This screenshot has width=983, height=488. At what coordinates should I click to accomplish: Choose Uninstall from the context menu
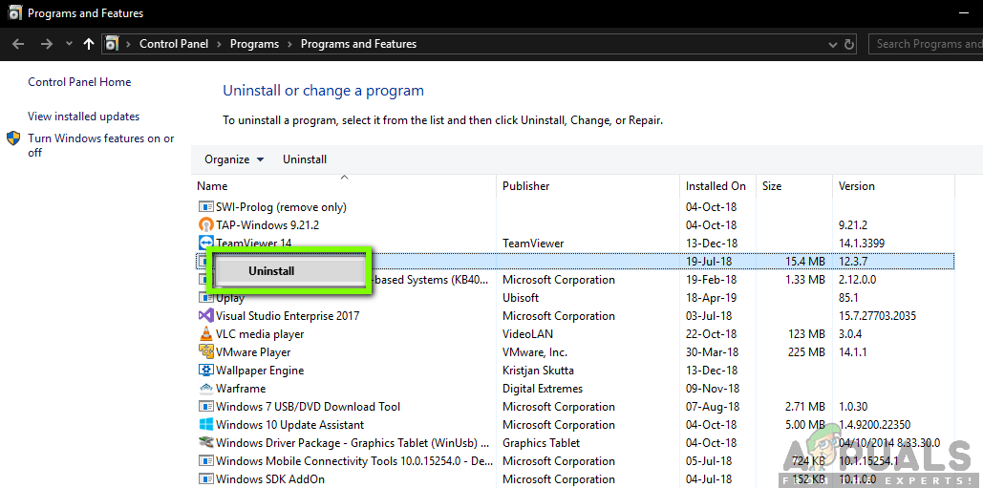(271, 271)
